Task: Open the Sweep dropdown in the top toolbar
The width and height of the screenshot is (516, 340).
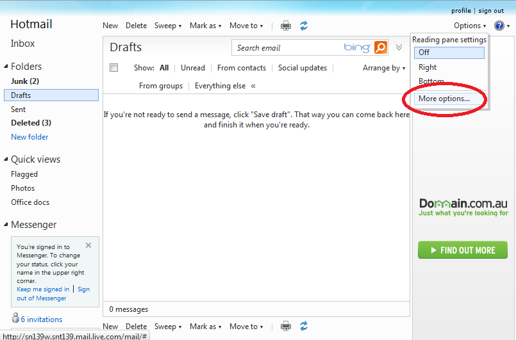Action: [168, 26]
